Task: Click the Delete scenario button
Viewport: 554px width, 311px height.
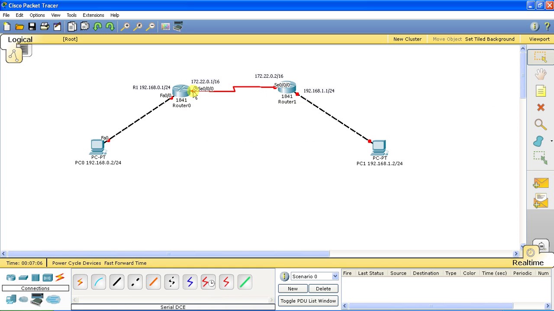Action: (x=323, y=289)
